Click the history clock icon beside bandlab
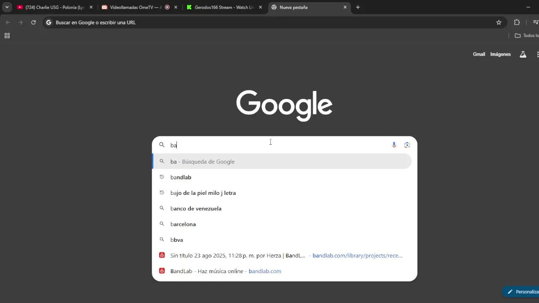 click(x=162, y=177)
